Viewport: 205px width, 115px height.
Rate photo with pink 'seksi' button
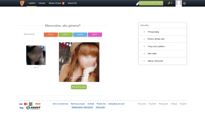coord(95,35)
